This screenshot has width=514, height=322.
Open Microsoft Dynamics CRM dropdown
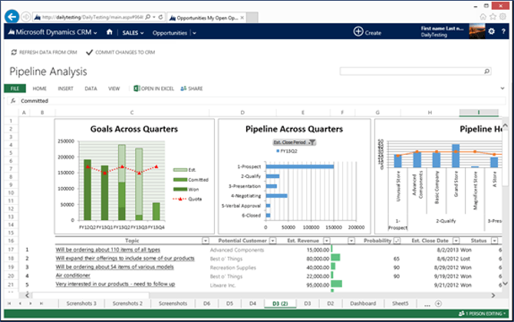(53, 32)
